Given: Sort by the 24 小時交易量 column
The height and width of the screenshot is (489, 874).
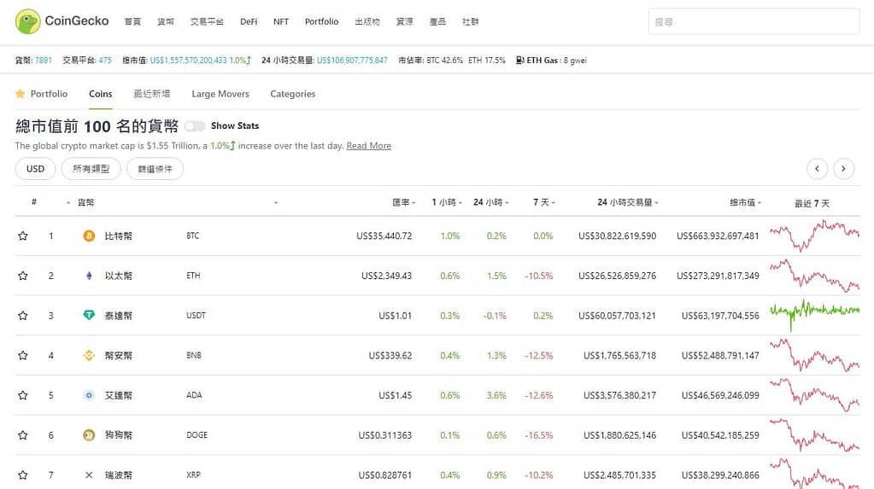Looking at the screenshot, I should [x=628, y=202].
